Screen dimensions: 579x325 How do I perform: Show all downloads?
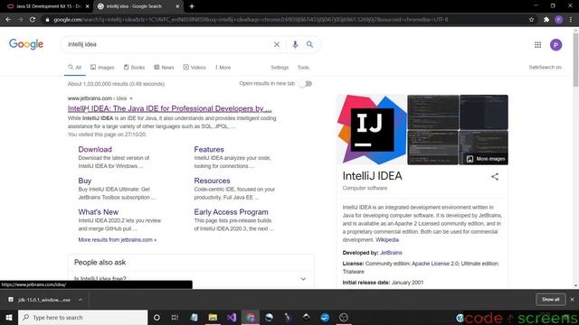pyautogui.click(x=551, y=300)
